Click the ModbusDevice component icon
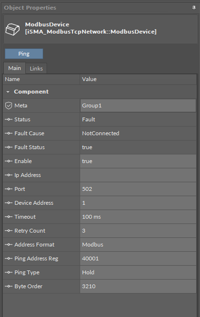The width and height of the screenshot is (200, 317). click(12, 29)
